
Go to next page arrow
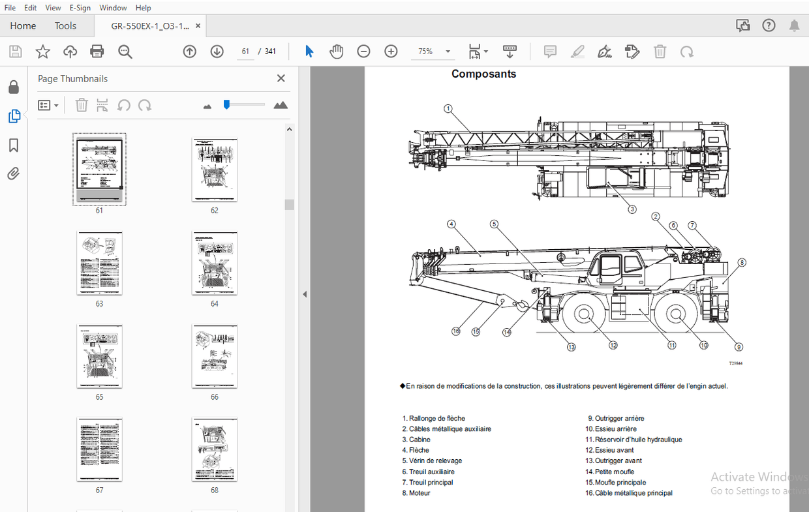217,52
